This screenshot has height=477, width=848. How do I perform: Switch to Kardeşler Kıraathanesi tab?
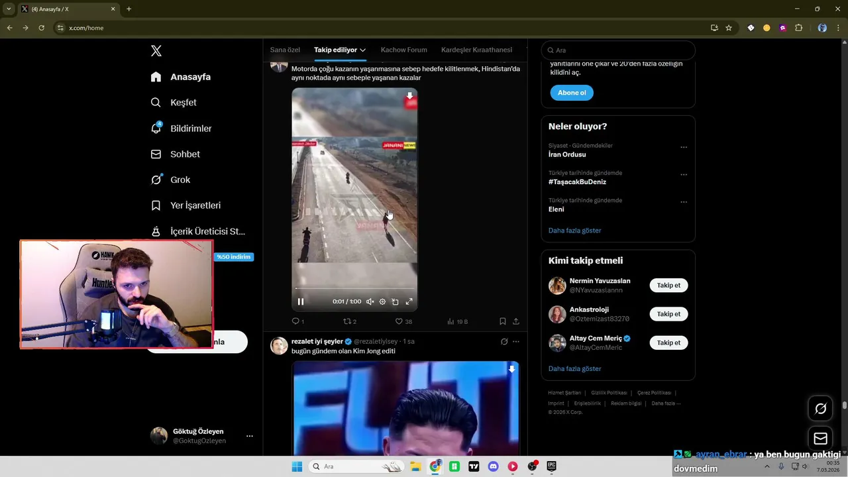(x=476, y=50)
